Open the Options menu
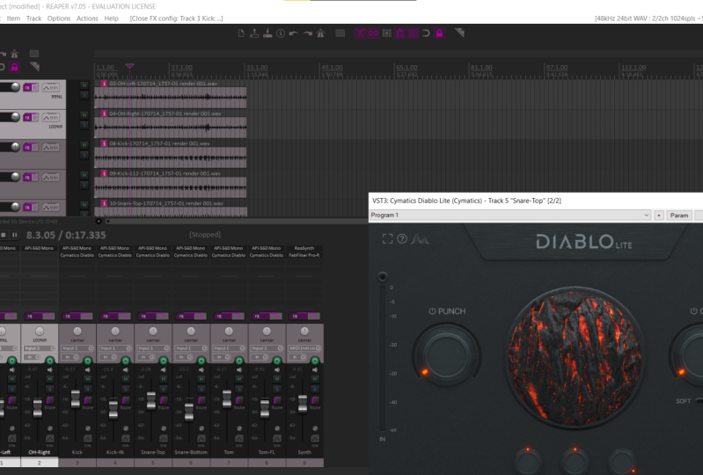The image size is (703, 475). click(59, 18)
